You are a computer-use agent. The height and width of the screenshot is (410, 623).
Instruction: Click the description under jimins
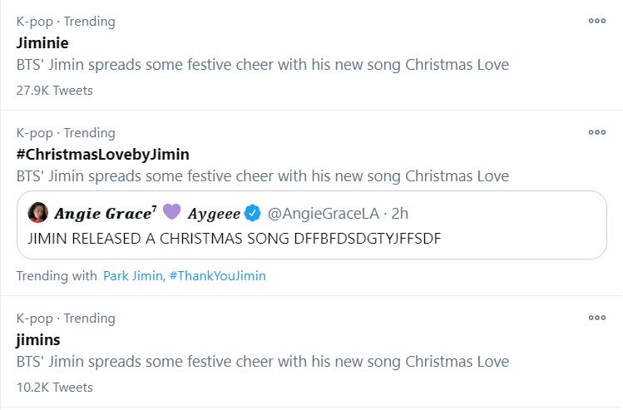coord(262,362)
